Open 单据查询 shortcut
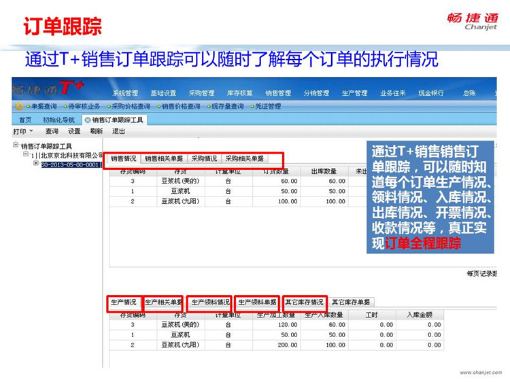Screen dimensions: 510x382 tap(41, 106)
